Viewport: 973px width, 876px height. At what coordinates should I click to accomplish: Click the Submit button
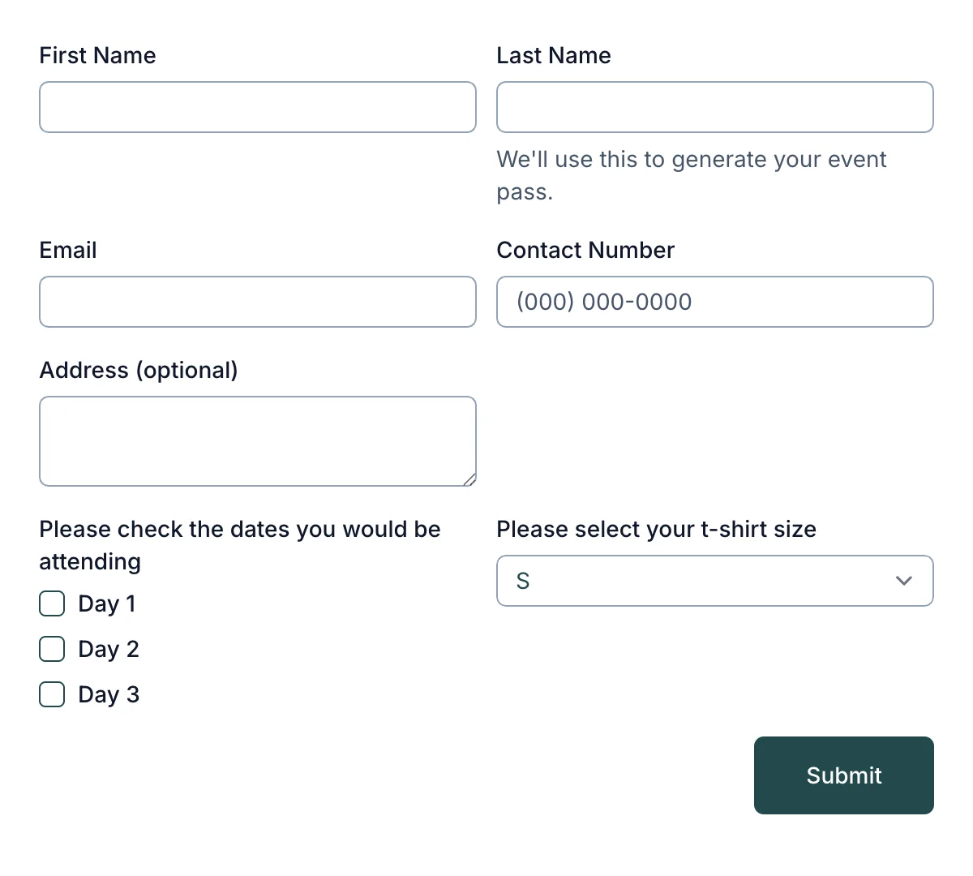click(x=843, y=775)
